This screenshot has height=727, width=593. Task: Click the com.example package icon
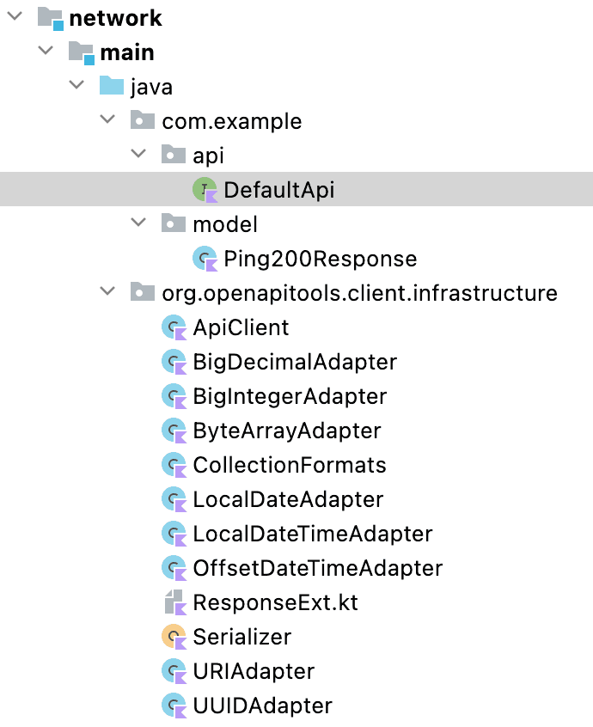[x=143, y=120]
